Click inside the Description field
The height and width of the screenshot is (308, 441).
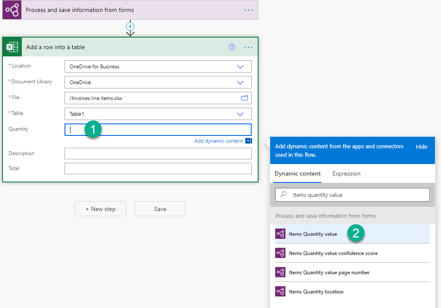[158, 153]
